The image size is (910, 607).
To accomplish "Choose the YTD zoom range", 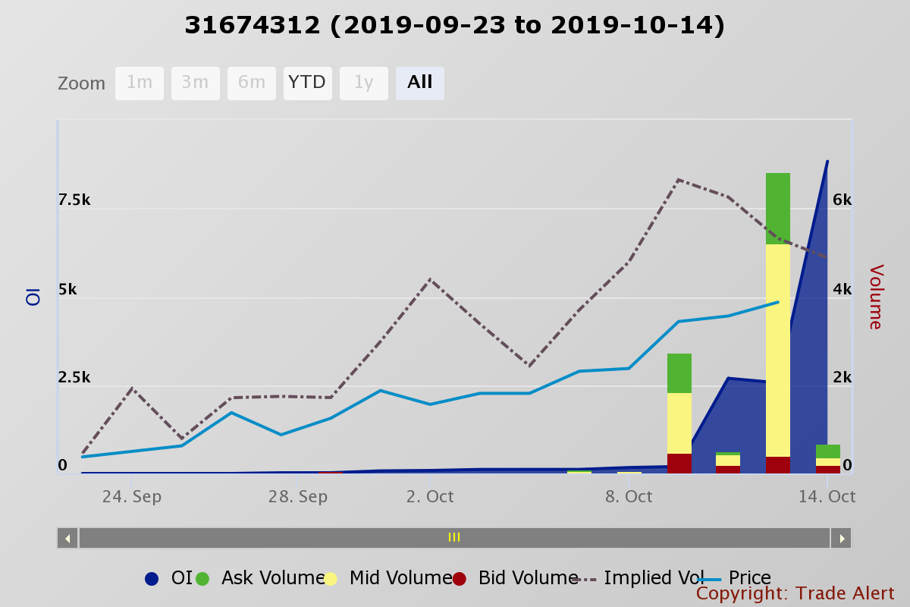I will click(x=307, y=83).
